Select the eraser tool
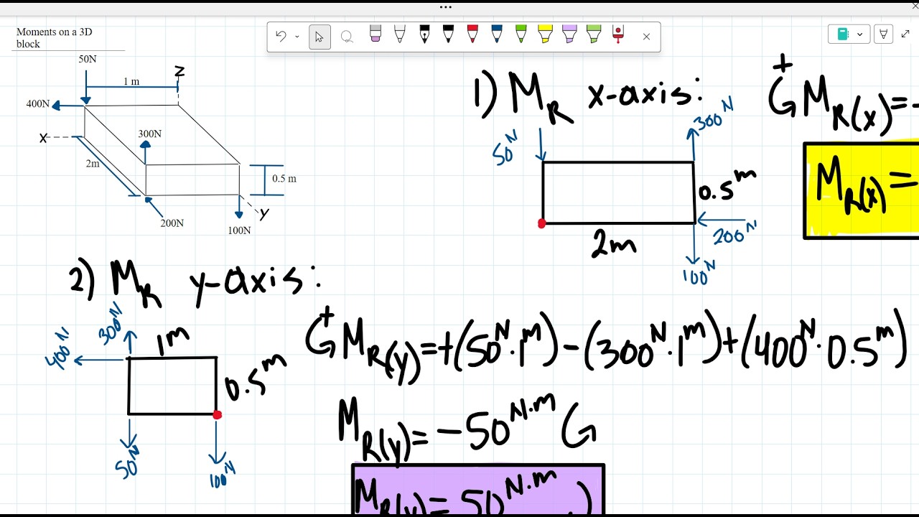This screenshot has width=919, height=517. click(375, 34)
